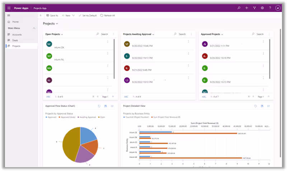Image resolution: width=287 pixels, height=171 pixels.
Task: Click the Set As Default command
Action: pos(88,15)
